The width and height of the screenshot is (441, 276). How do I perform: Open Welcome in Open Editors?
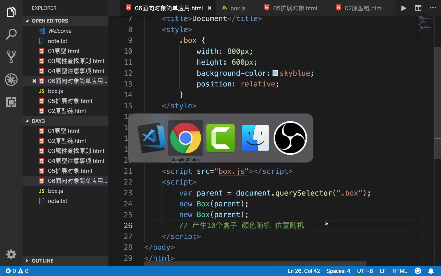tap(65, 31)
